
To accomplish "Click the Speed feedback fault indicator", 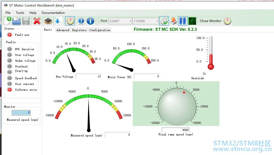I will (x=10, y=78).
